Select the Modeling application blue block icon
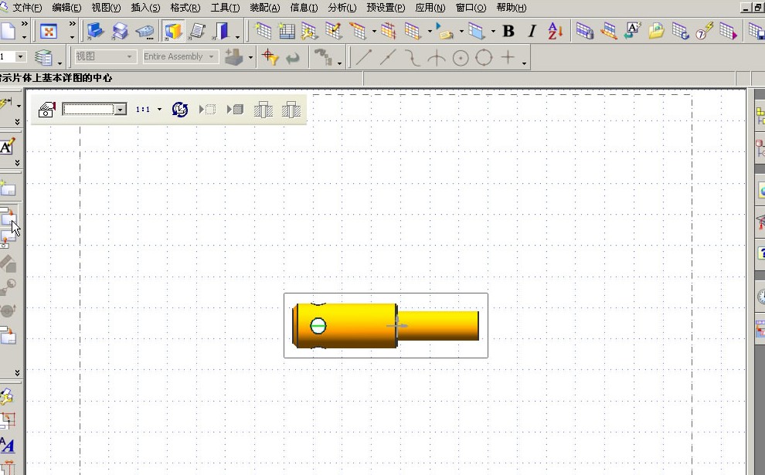 pos(96,31)
